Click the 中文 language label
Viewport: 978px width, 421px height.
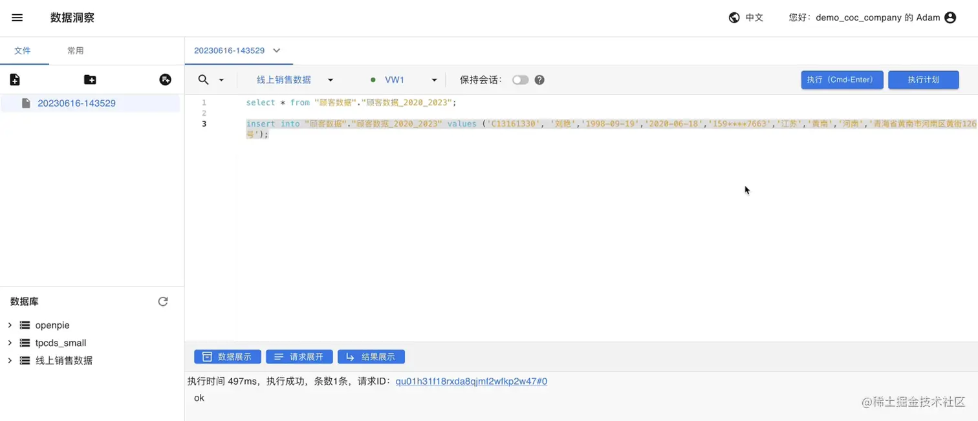point(754,18)
